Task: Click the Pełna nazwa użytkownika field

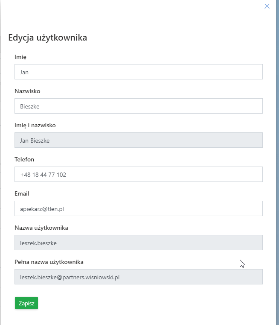Action: tap(138, 277)
